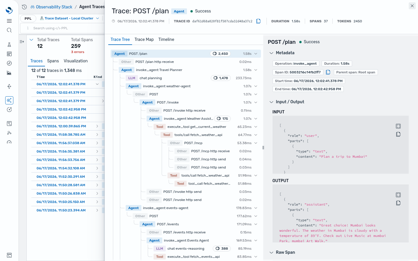The width and height of the screenshot is (418, 261).
Task: Open the dev tools console icon
Action: pyautogui.click(x=9, y=255)
